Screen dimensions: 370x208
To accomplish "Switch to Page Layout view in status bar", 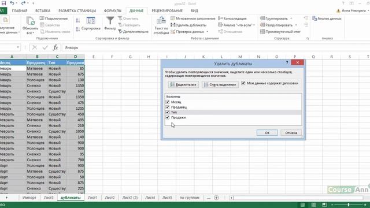I will click(x=313, y=205).
